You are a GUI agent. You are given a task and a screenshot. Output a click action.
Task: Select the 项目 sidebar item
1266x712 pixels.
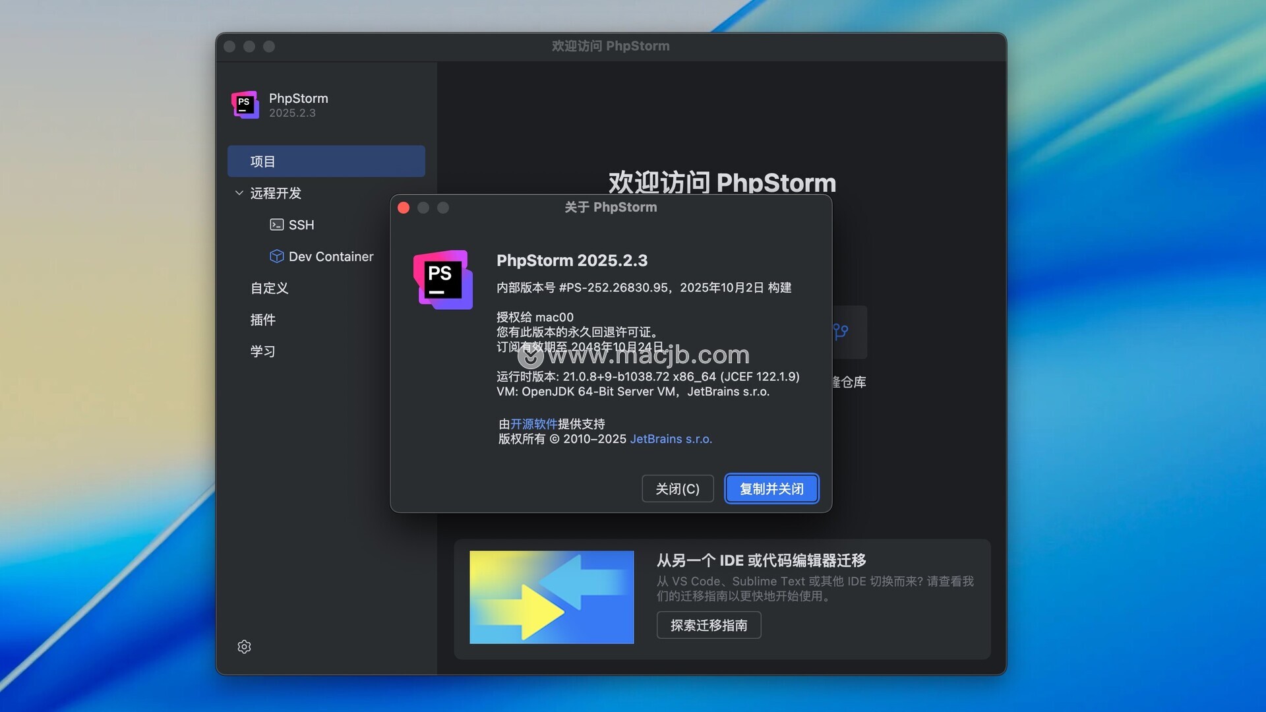[326, 162]
